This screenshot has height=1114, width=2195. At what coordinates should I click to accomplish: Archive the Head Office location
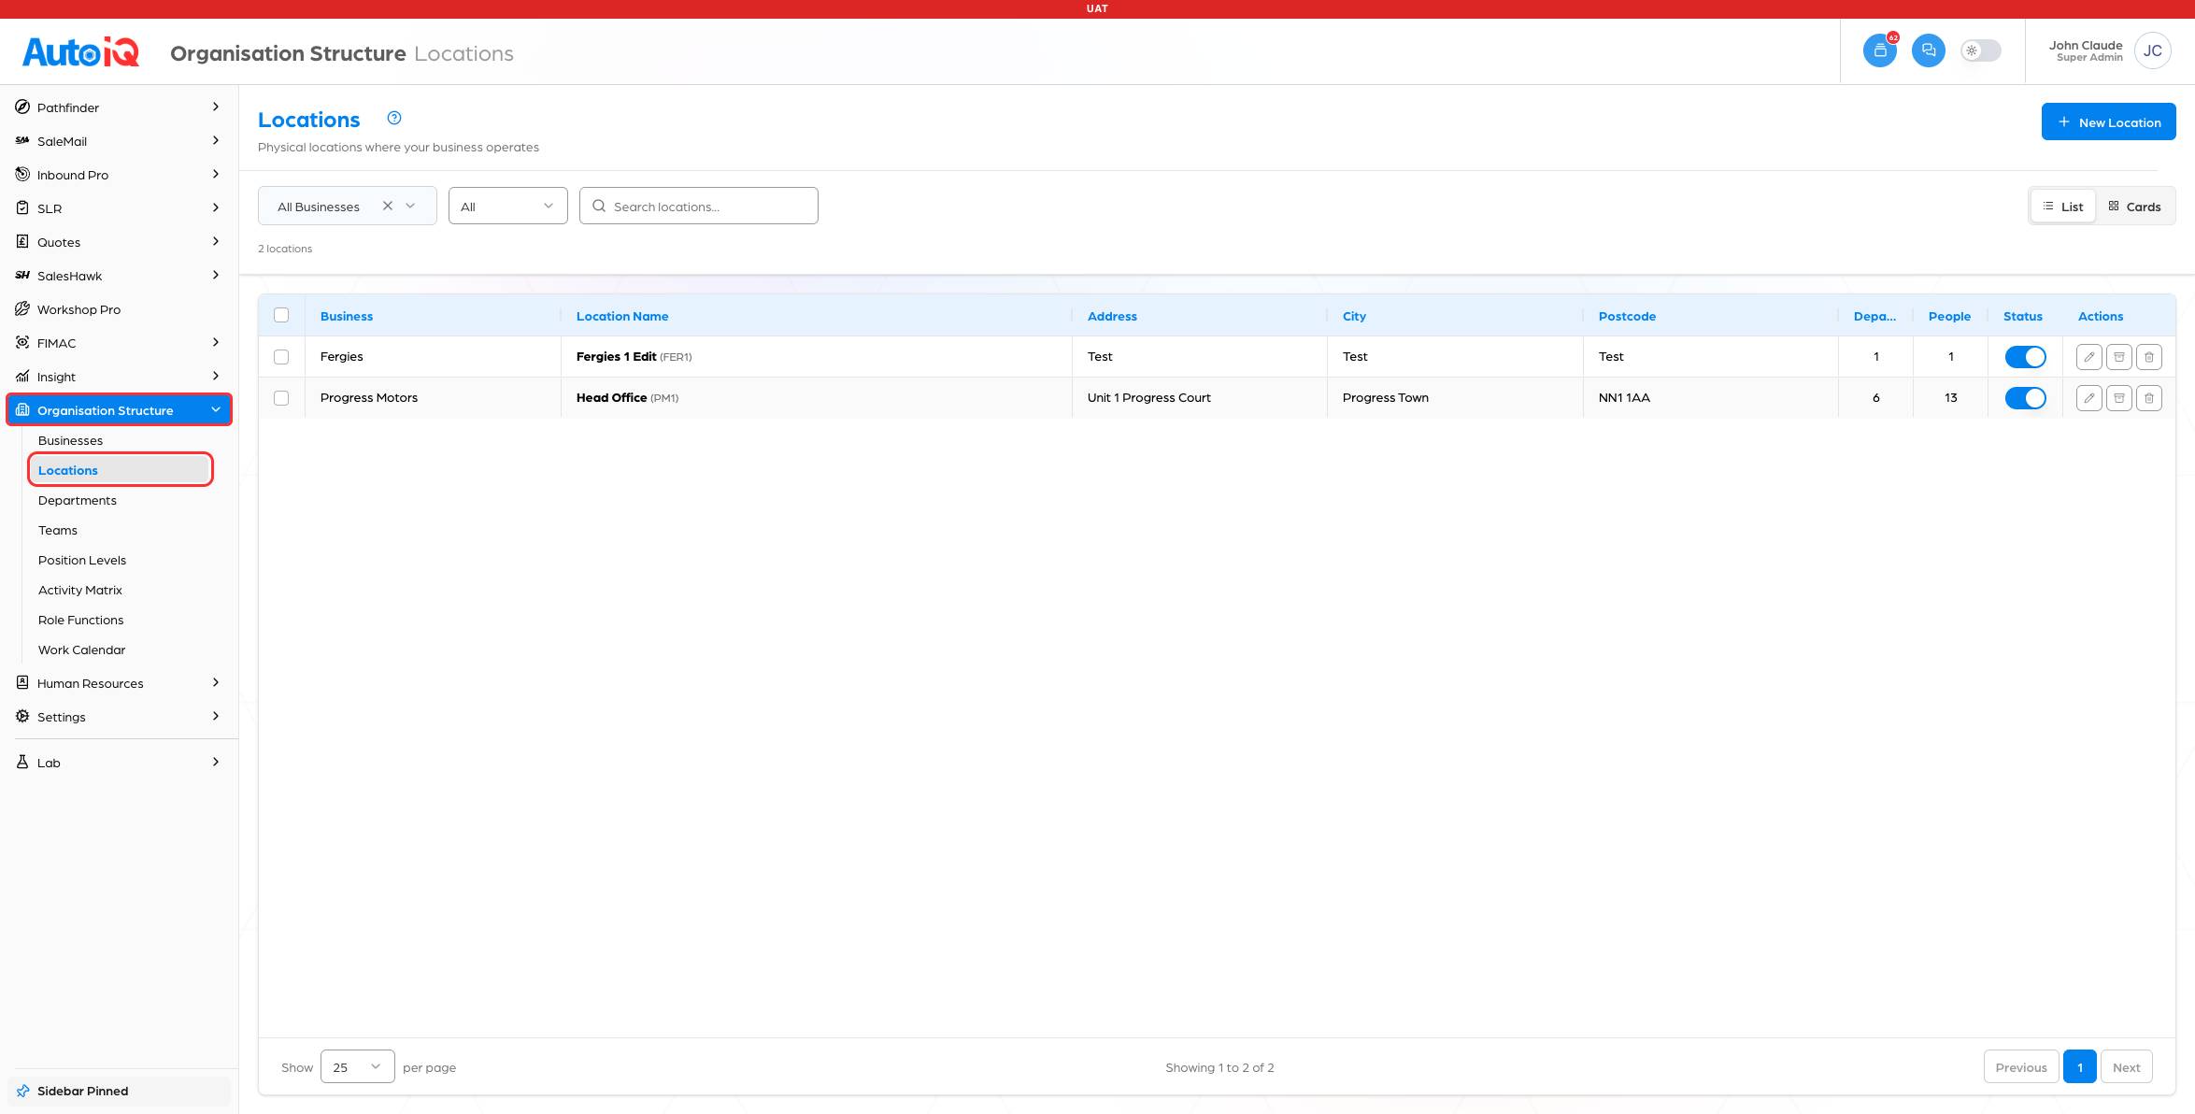coord(2119,398)
